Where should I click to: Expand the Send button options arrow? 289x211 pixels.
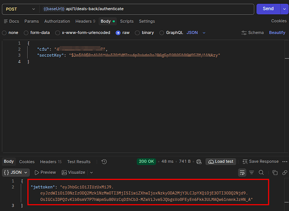[x=284, y=9]
